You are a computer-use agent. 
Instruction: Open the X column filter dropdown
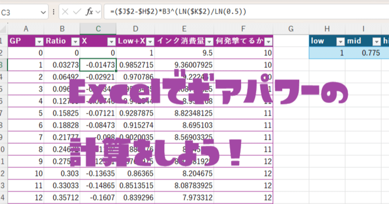point(110,40)
